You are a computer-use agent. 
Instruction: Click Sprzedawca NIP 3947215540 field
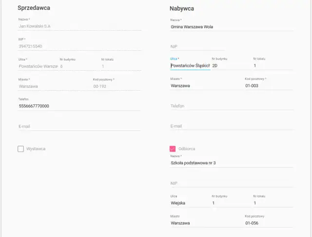click(x=79, y=46)
